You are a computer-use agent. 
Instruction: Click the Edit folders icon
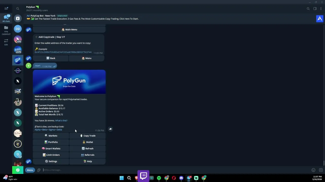(6, 42)
